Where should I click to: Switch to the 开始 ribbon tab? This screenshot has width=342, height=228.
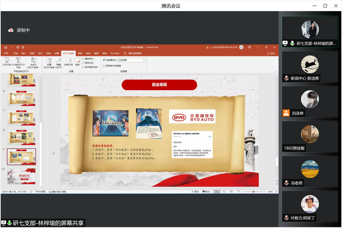click(x=16, y=54)
